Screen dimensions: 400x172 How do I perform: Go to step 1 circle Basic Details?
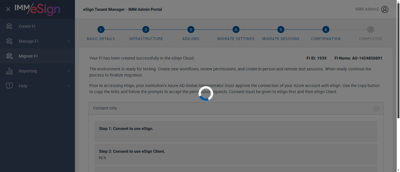pyautogui.click(x=101, y=29)
